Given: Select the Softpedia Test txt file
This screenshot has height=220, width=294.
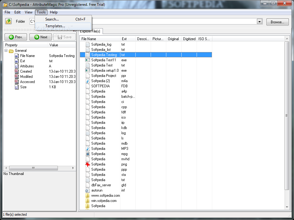Looking at the screenshot, I should point(146,65).
